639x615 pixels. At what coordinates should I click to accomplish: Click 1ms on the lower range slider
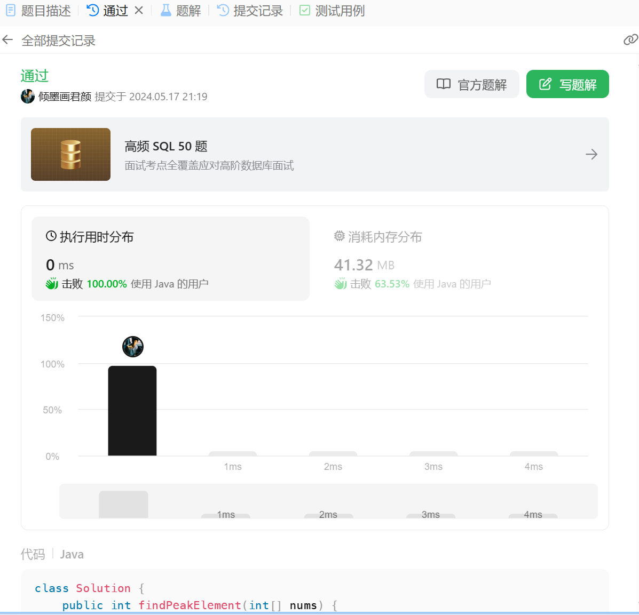226,515
